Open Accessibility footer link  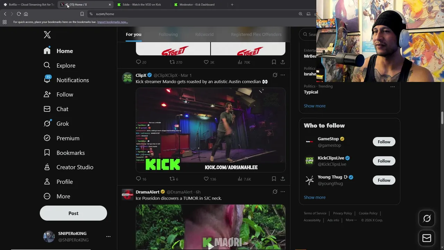[x=312, y=220]
